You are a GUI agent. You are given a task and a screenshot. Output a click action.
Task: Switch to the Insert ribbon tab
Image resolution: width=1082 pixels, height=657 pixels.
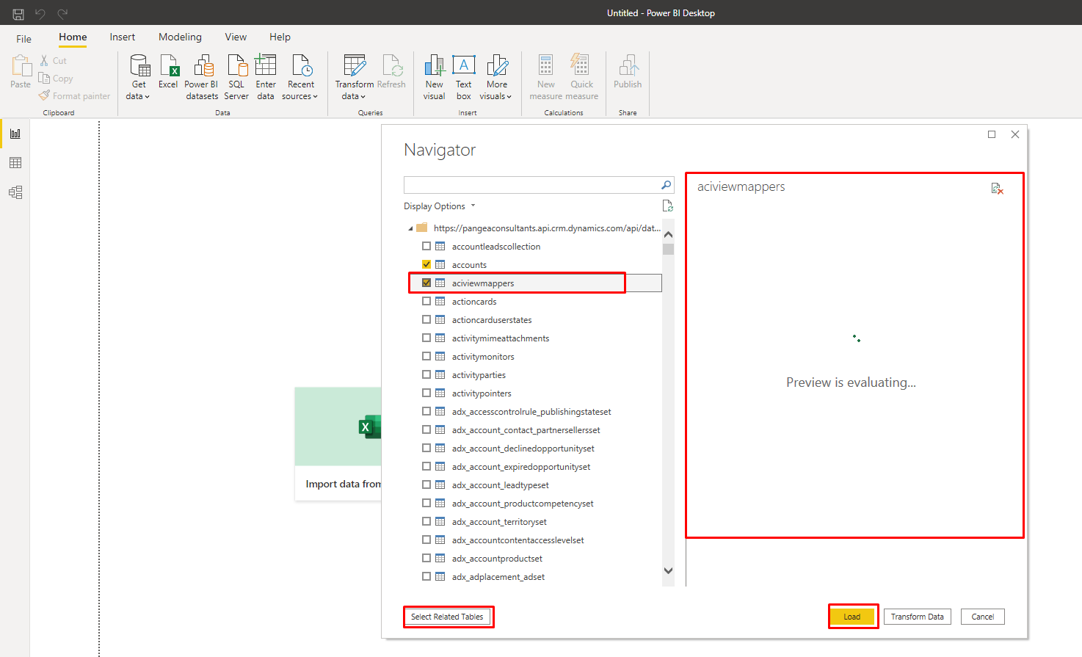click(122, 37)
